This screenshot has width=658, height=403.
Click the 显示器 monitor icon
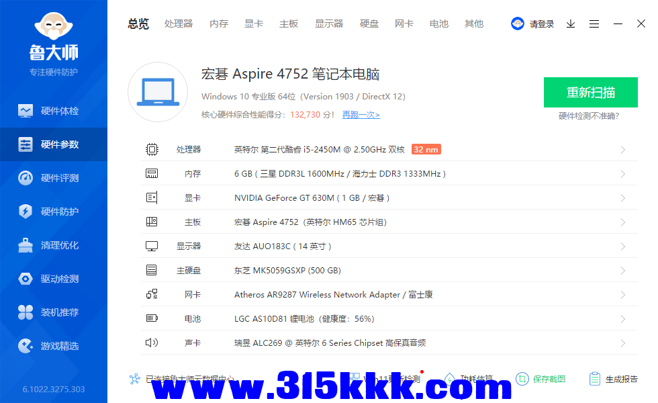point(152,246)
